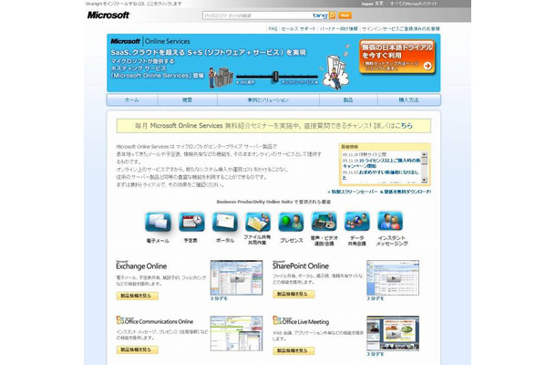Open the Silverlight install link at top
Viewport: 556px width, 365px height.
pos(133,4)
